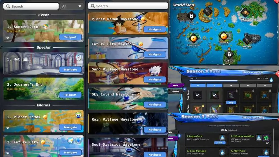The height and width of the screenshot is (157, 279).
Task: Click the Planet Nemak dragon ball marker
Action: tap(194, 38)
